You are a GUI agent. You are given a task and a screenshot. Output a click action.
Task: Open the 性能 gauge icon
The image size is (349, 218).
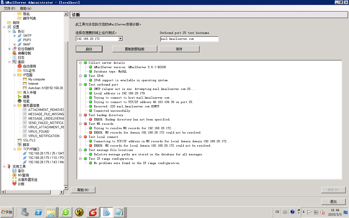tap(20, 101)
